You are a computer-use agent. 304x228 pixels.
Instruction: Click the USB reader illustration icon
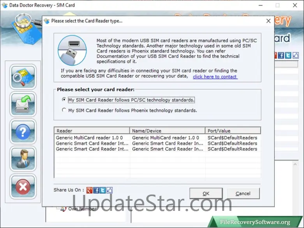(x=72, y=50)
